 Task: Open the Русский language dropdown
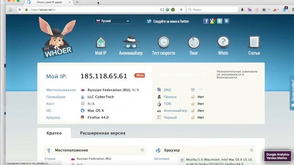tap(113, 21)
